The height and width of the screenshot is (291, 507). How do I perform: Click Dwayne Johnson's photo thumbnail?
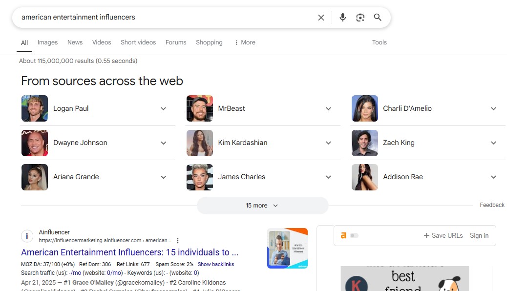(x=35, y=143)
